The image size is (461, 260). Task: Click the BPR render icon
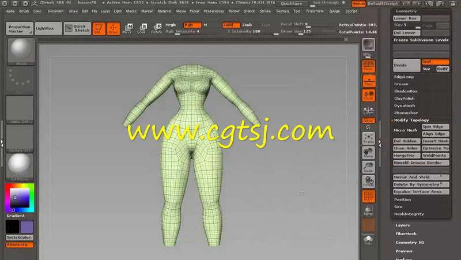point(368,44)
